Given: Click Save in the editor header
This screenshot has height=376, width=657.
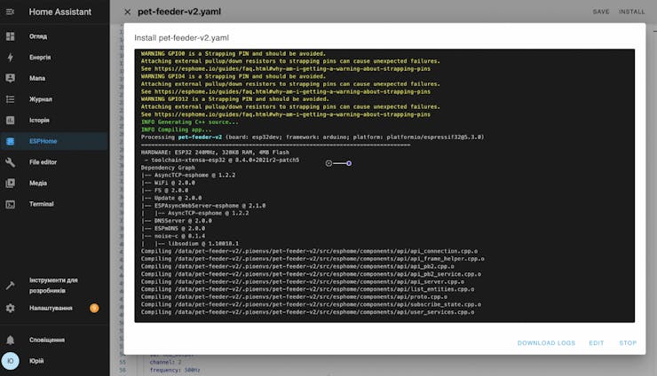Looking at the screenshot, I should 601,12.
